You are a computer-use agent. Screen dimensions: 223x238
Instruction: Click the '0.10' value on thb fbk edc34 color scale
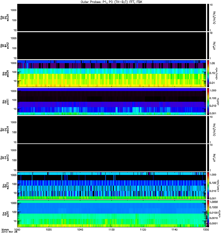click(212, 73)
